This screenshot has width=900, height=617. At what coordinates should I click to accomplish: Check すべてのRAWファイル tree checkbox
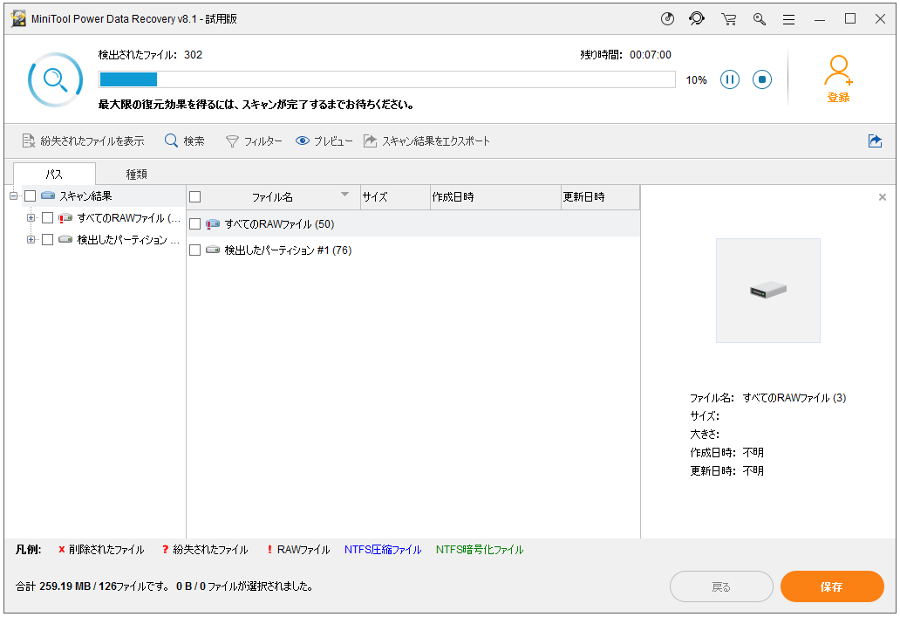pos(48,217)
